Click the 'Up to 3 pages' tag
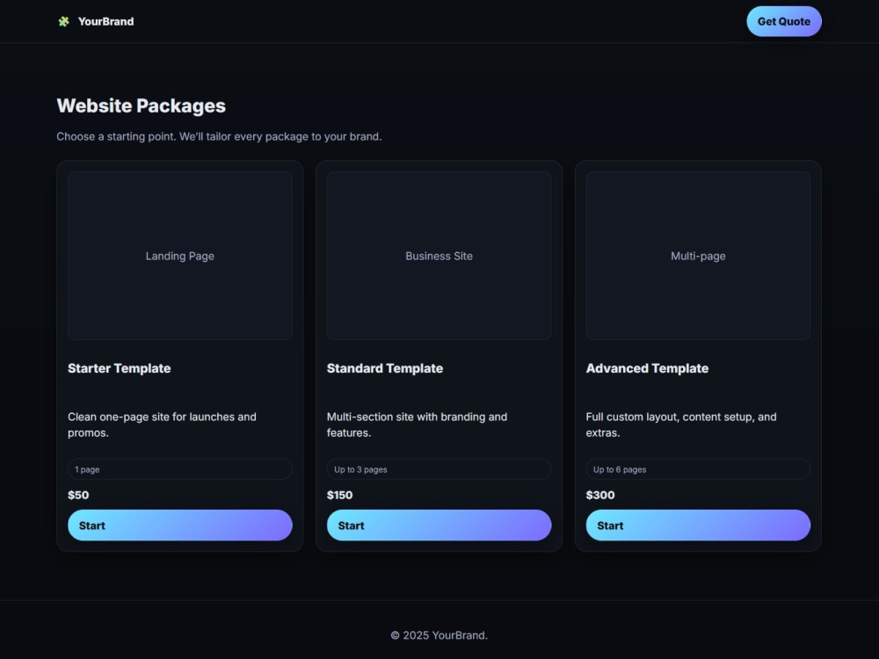Image resolution: width=879 pixels, height=659 pixels. click(x=439, y=469)
